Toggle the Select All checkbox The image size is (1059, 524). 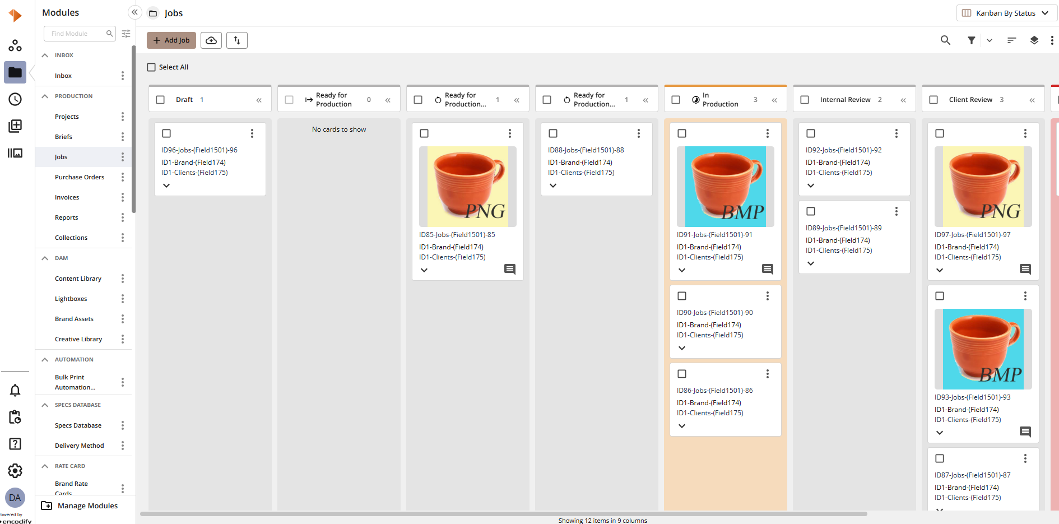(151, 67)
